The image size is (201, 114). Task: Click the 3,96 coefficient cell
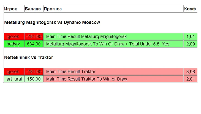tap(191, 72)
